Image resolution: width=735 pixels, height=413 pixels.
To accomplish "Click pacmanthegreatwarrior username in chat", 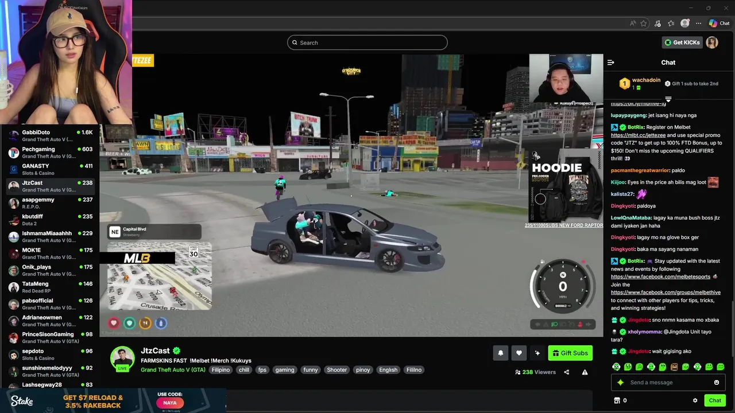I will coord(640,170).
